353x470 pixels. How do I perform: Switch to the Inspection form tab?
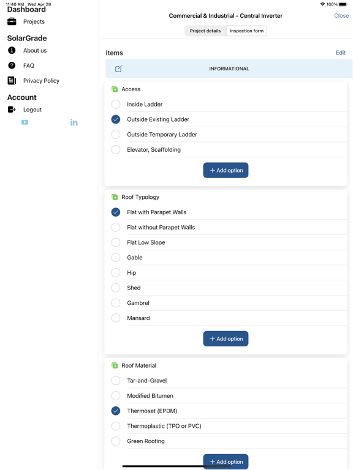246,31
